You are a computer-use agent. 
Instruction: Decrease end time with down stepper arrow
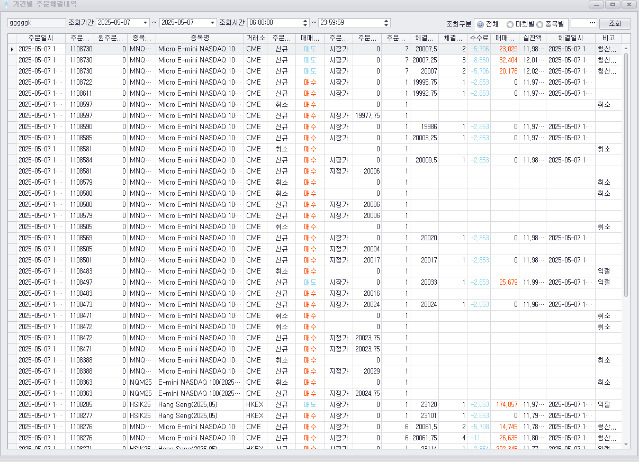(386, 25)
